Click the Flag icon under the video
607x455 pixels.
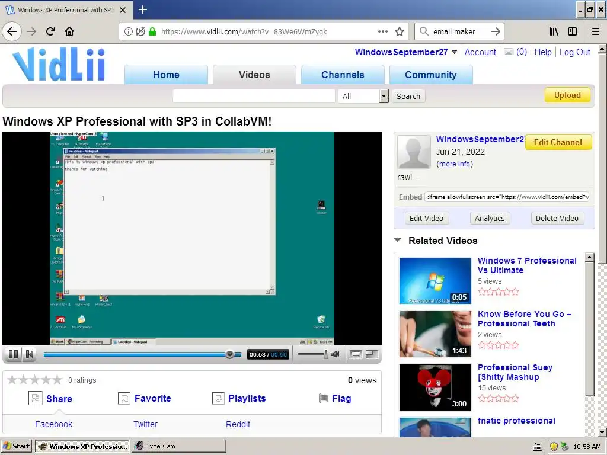tap(324, 398)
